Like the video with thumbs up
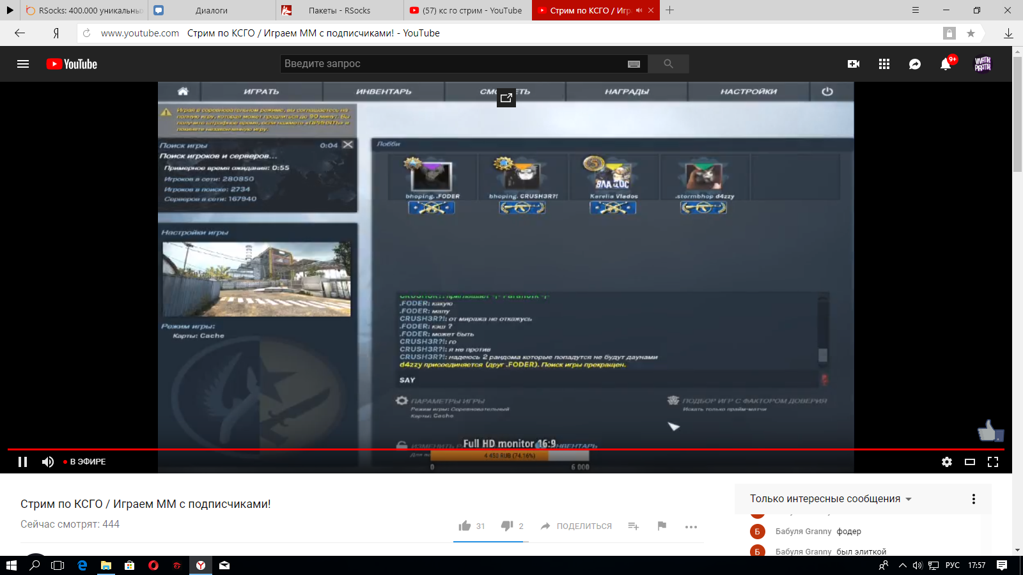Viewport: 1023px width, 575px height. click(x=465, y=526)
